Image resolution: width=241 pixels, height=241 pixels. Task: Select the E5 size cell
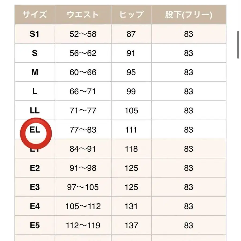click(35, 225)
